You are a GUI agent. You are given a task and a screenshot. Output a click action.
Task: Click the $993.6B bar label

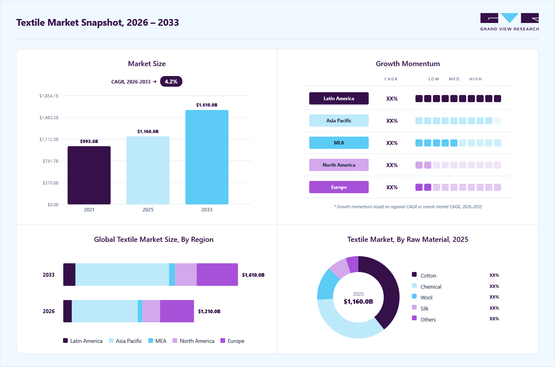[89, 141]
